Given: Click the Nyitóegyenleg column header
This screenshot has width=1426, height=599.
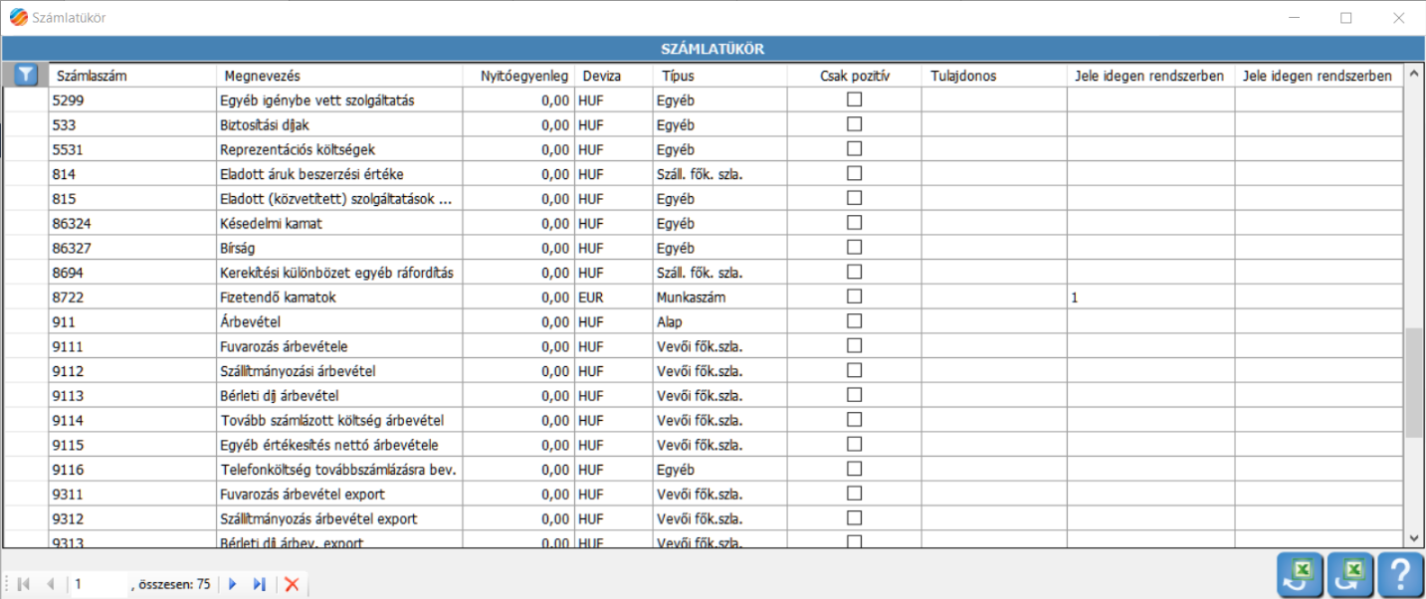Looking at the screenshot, I should coord(518,76).
